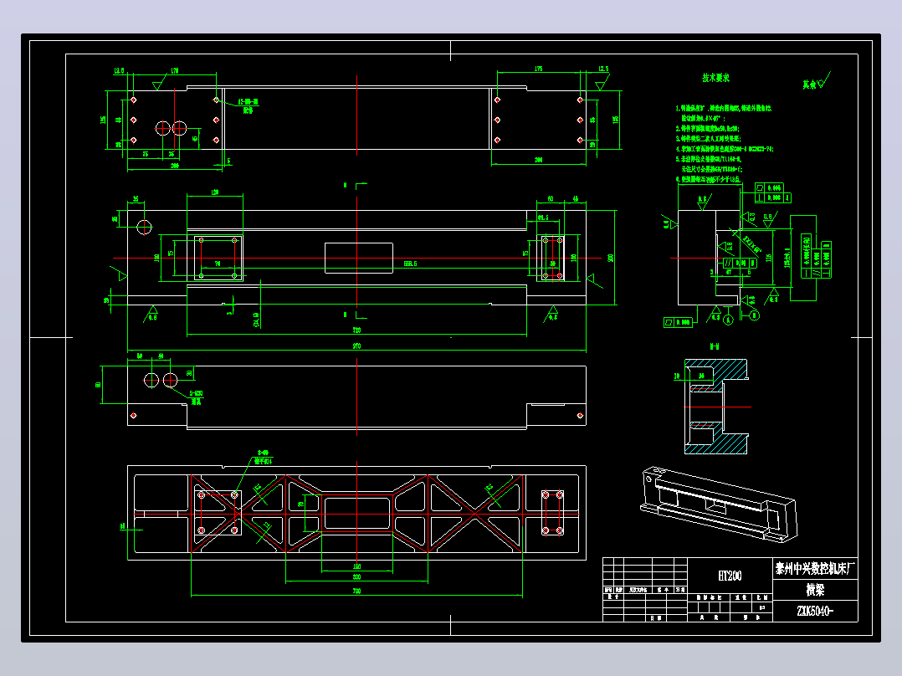Select the 横梁 part name in title block

(x=815, y=590)
